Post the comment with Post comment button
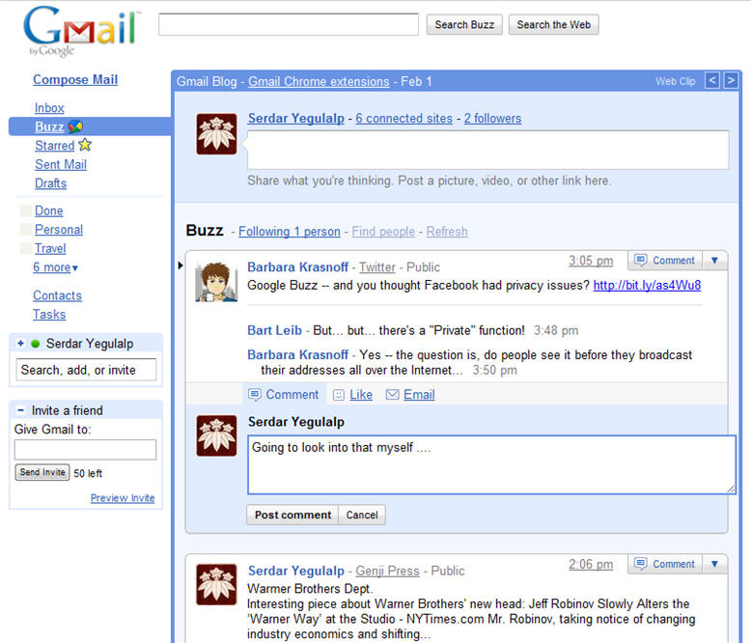Image resolution: width=751 pixels, height=643 pixels. pos(292,515)
